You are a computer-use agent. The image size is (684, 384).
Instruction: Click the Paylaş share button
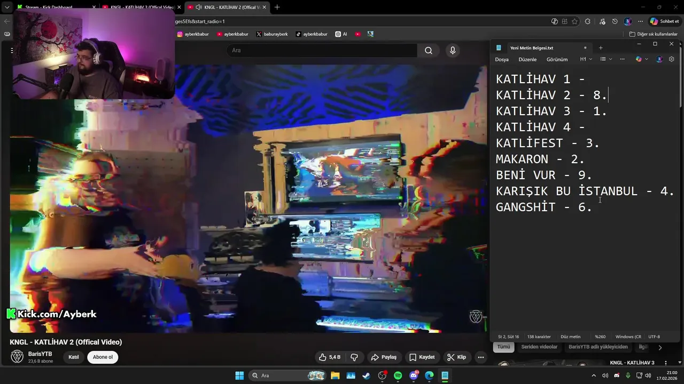[384, 357]
